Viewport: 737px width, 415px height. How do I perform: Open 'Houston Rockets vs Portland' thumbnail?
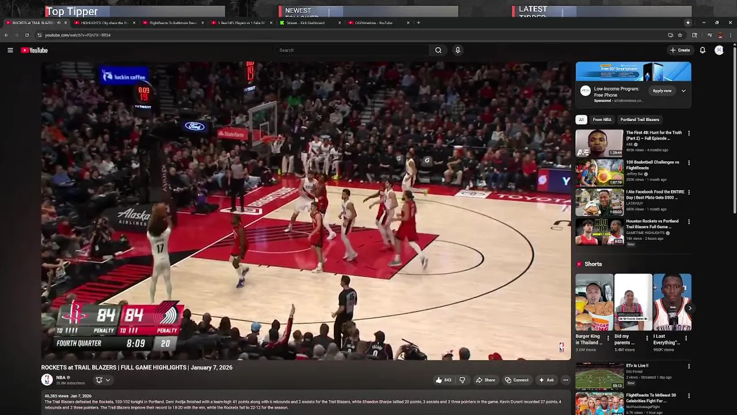pos(599,231)
